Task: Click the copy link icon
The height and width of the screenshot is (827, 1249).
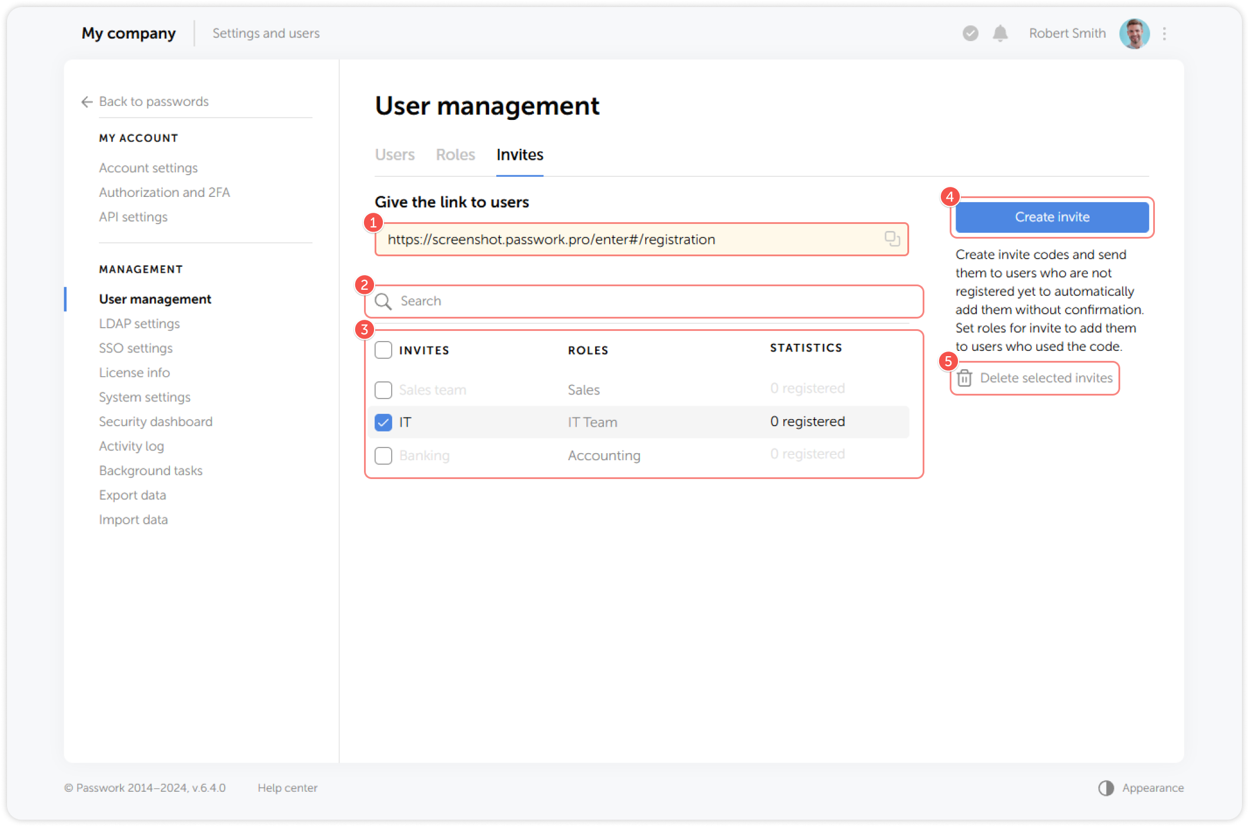Action: click(x=892, y=239)
